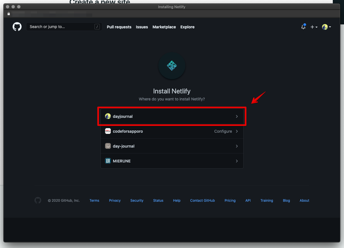This screenshot has height=248, width=344.
Task: Select dayjournal as the install target
Action: click(x=172, y=116)
